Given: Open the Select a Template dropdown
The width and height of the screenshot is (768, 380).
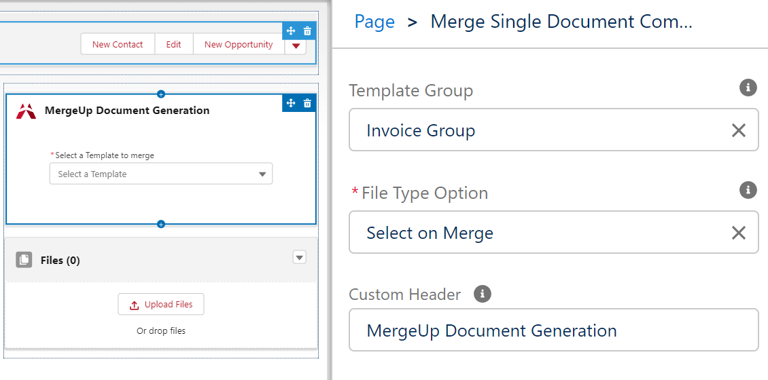Looking at the screenshot, I should tap(160, 174).
